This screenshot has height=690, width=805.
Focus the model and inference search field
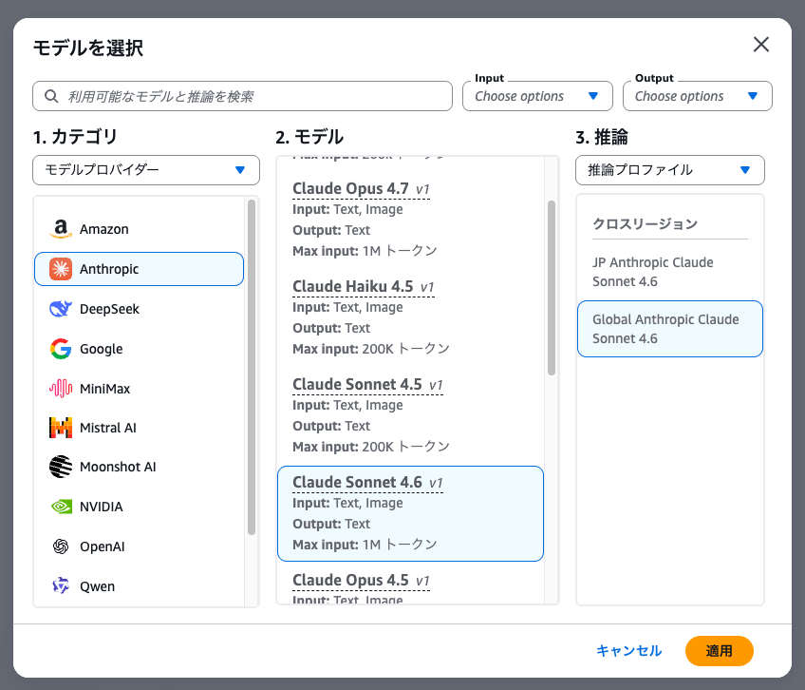click(x=242, y=96)
